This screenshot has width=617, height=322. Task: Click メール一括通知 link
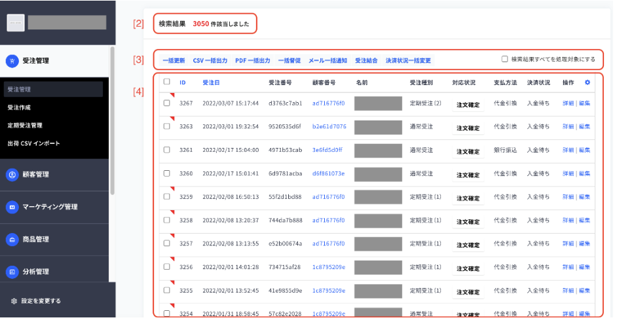pyautogui.click(x=327, y=61)
